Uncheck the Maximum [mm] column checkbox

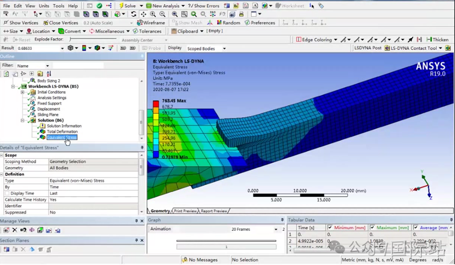click(372, 228)
